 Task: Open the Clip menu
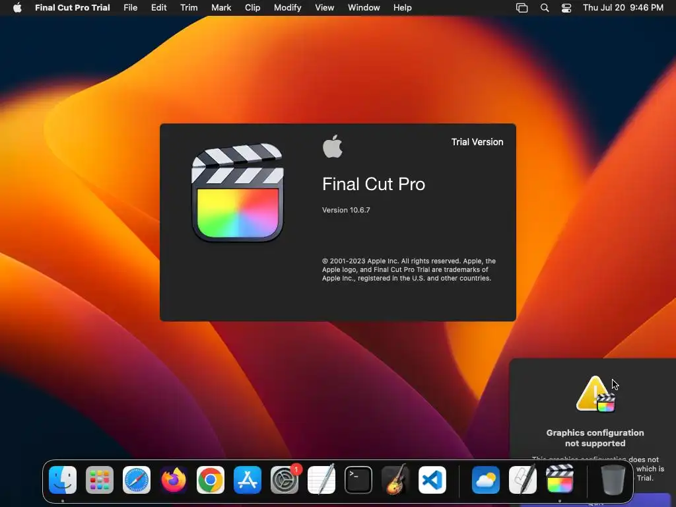253,7
